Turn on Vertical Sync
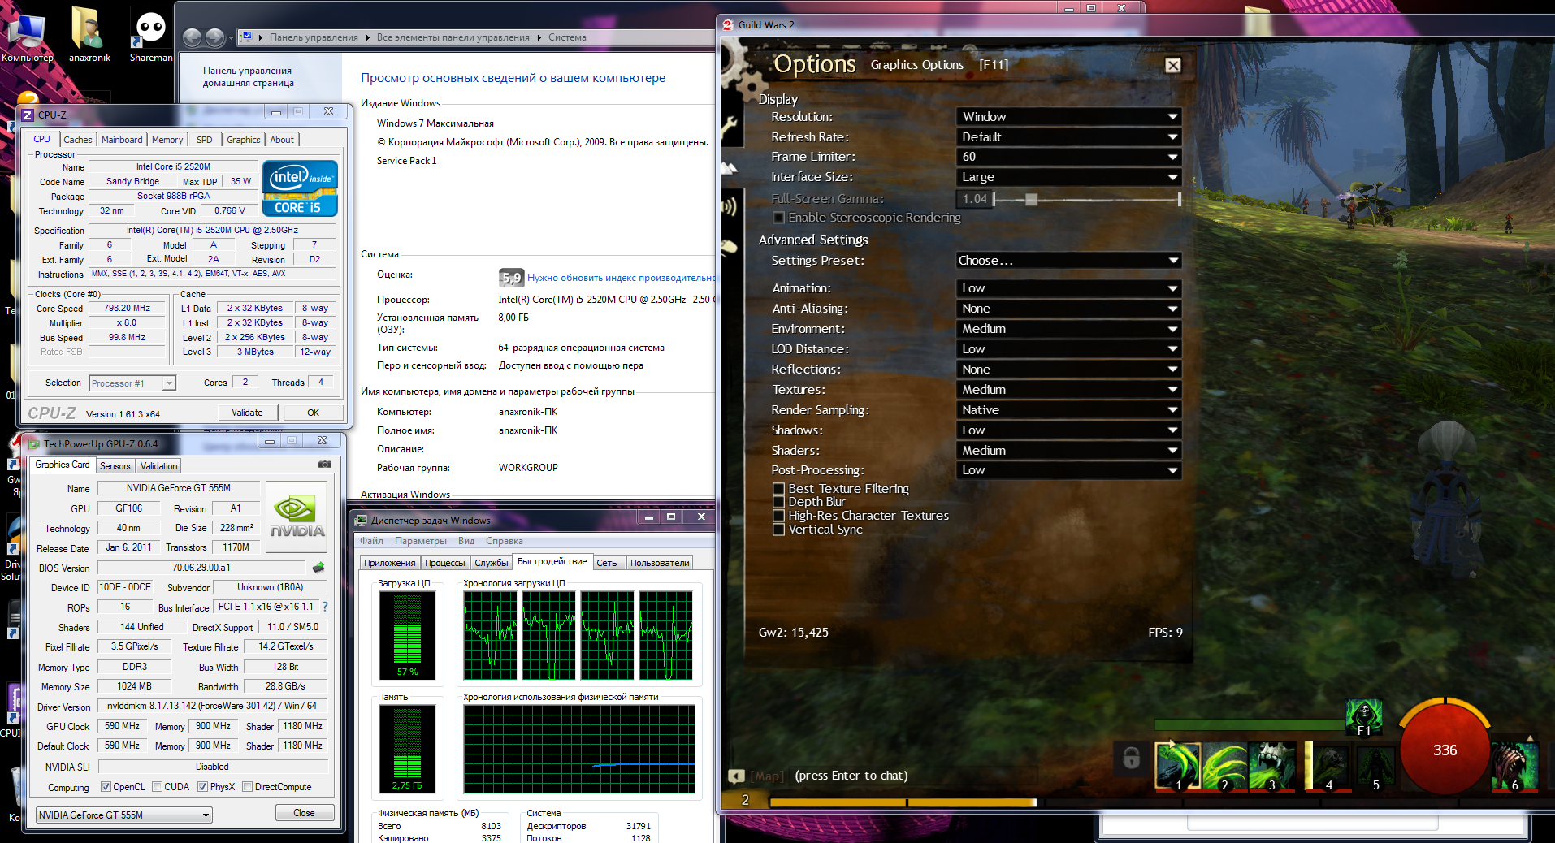The width and height of the screenshot is (1555, 843). [778, 530]
